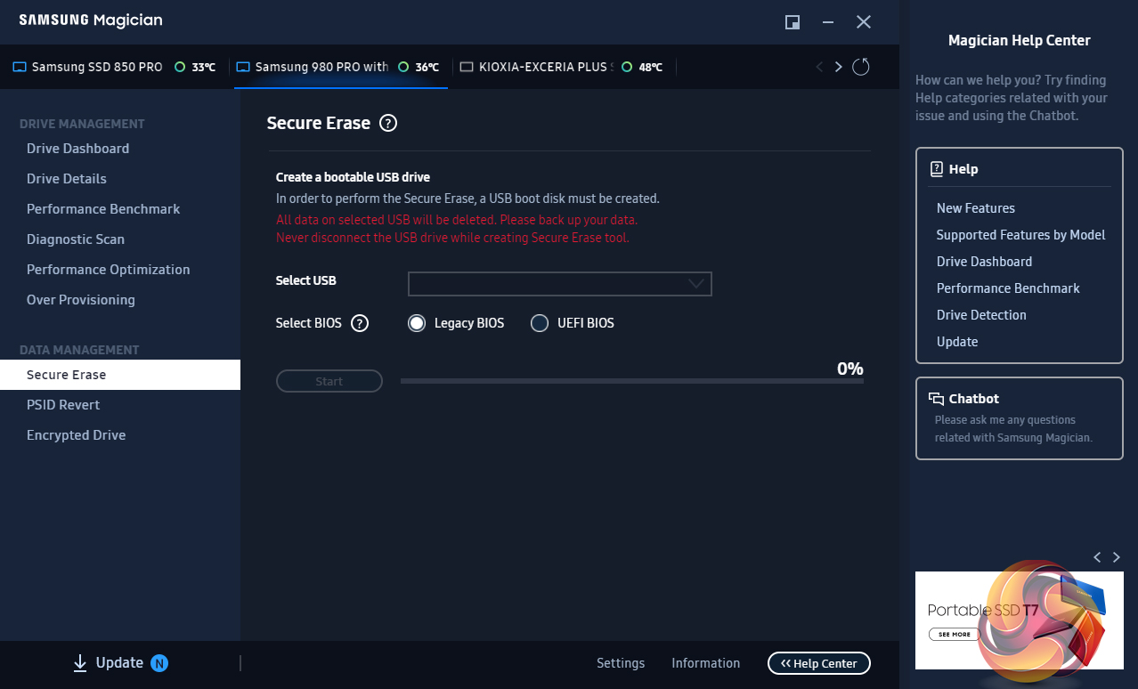
Task: Close the Samsung Magician window
Action: point(864,22)
